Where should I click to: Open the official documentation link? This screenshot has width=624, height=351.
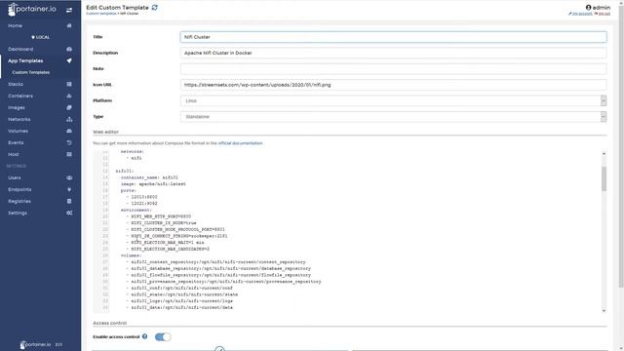coord(241,143)
